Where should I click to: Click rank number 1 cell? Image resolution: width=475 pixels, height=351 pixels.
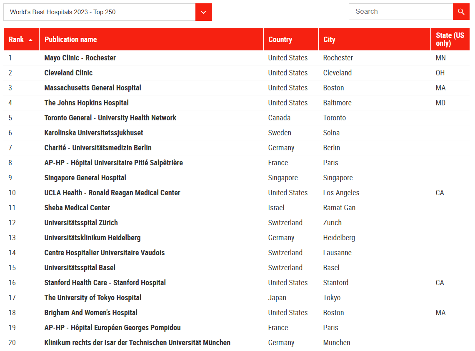point(10,58)
